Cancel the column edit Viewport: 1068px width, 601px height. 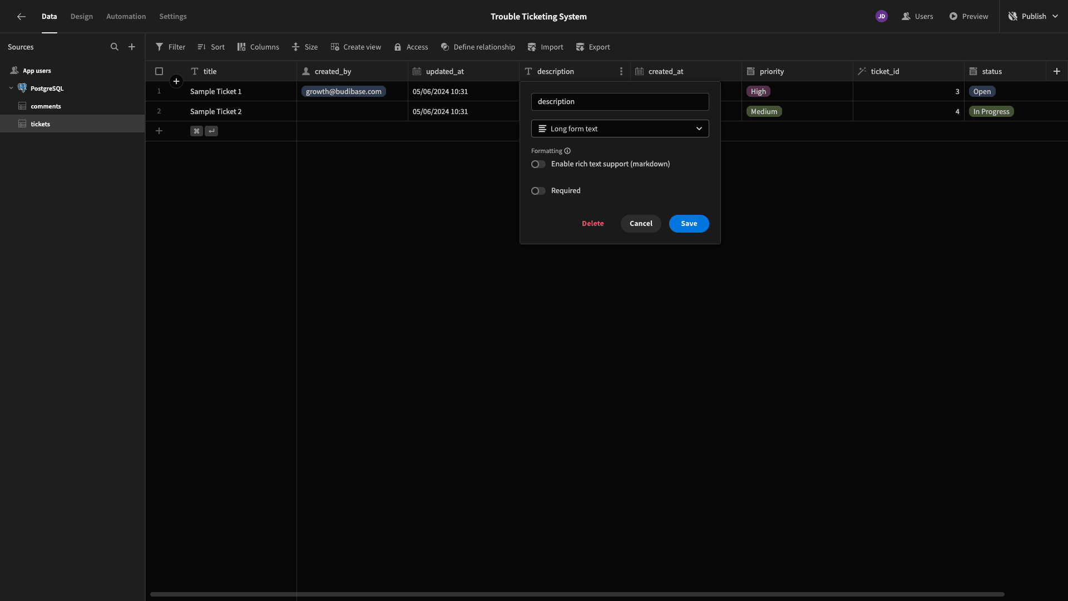point(641,224)
